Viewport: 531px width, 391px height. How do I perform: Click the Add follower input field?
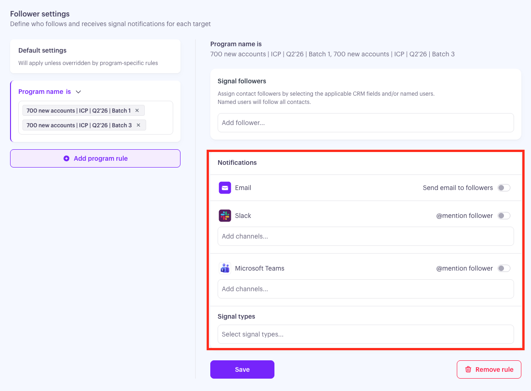coord(366,123)
